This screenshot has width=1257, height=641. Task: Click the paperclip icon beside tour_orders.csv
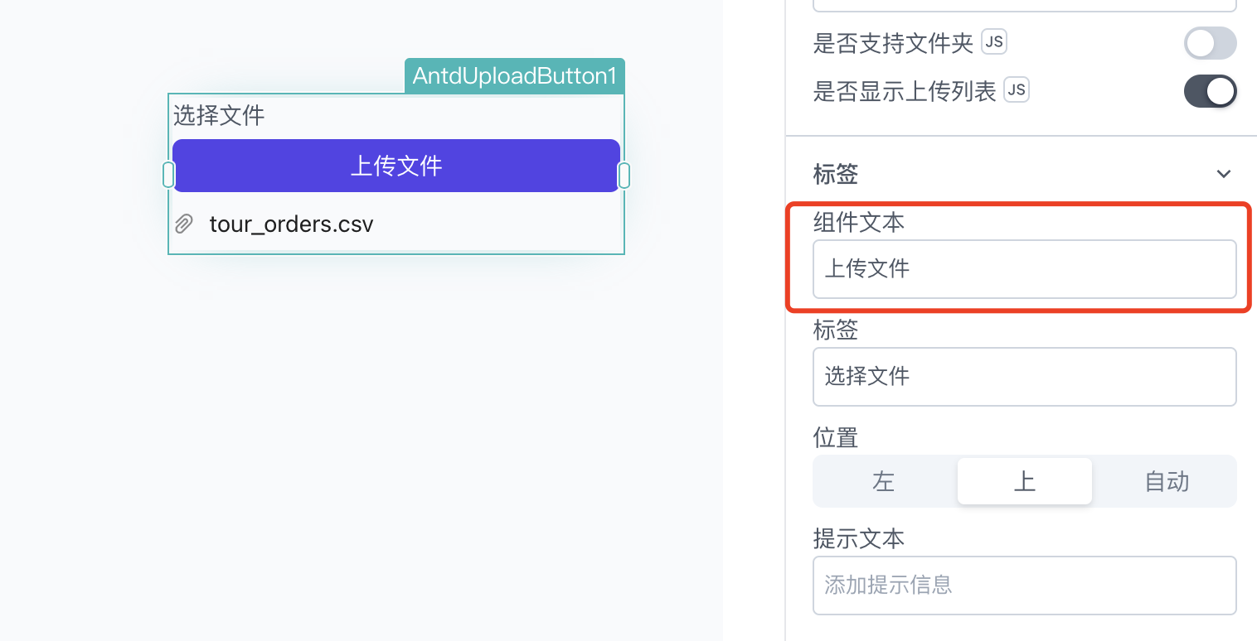184,224
